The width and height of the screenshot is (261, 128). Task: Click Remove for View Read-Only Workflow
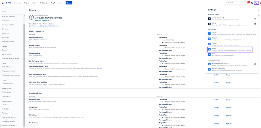click(229, 83)
